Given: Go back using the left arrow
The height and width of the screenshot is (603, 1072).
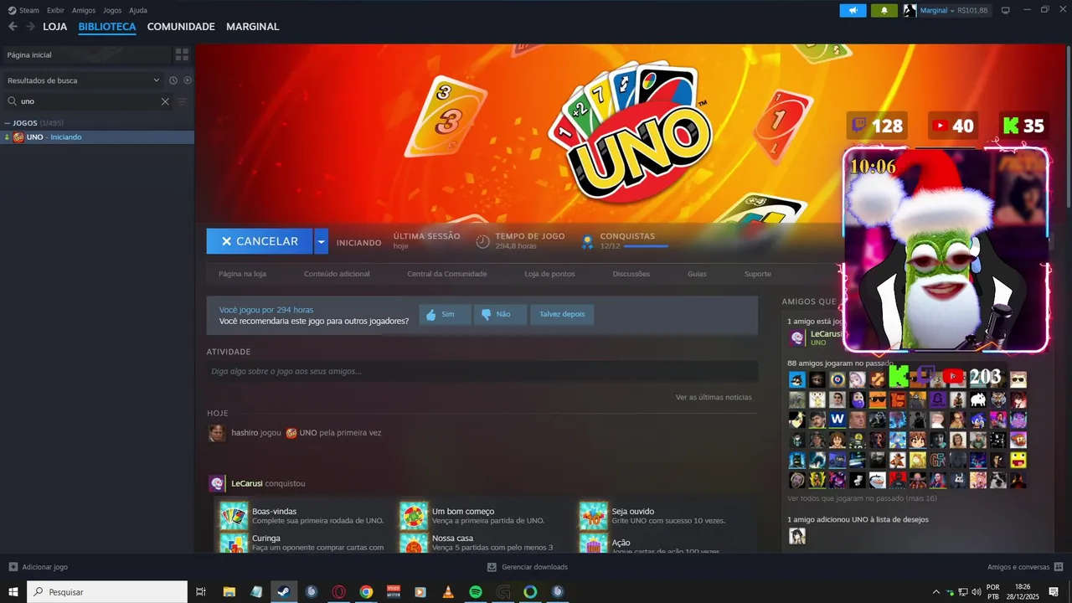Looking at the screenshot, I should pos(13,27).
